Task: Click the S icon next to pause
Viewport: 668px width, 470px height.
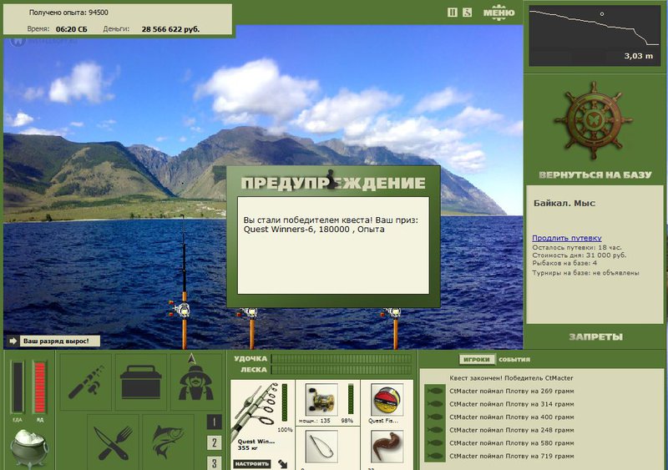Action: [x=468, y=13]
